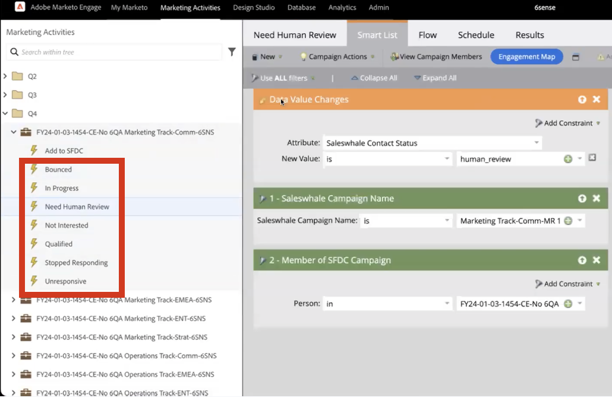Click the View Campaign Members people icon
Viewport: 612px width, 401px height.
click(395, 56)
